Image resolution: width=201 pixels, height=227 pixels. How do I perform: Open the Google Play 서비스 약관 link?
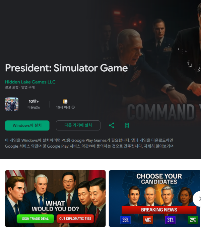tap(68, 146)
